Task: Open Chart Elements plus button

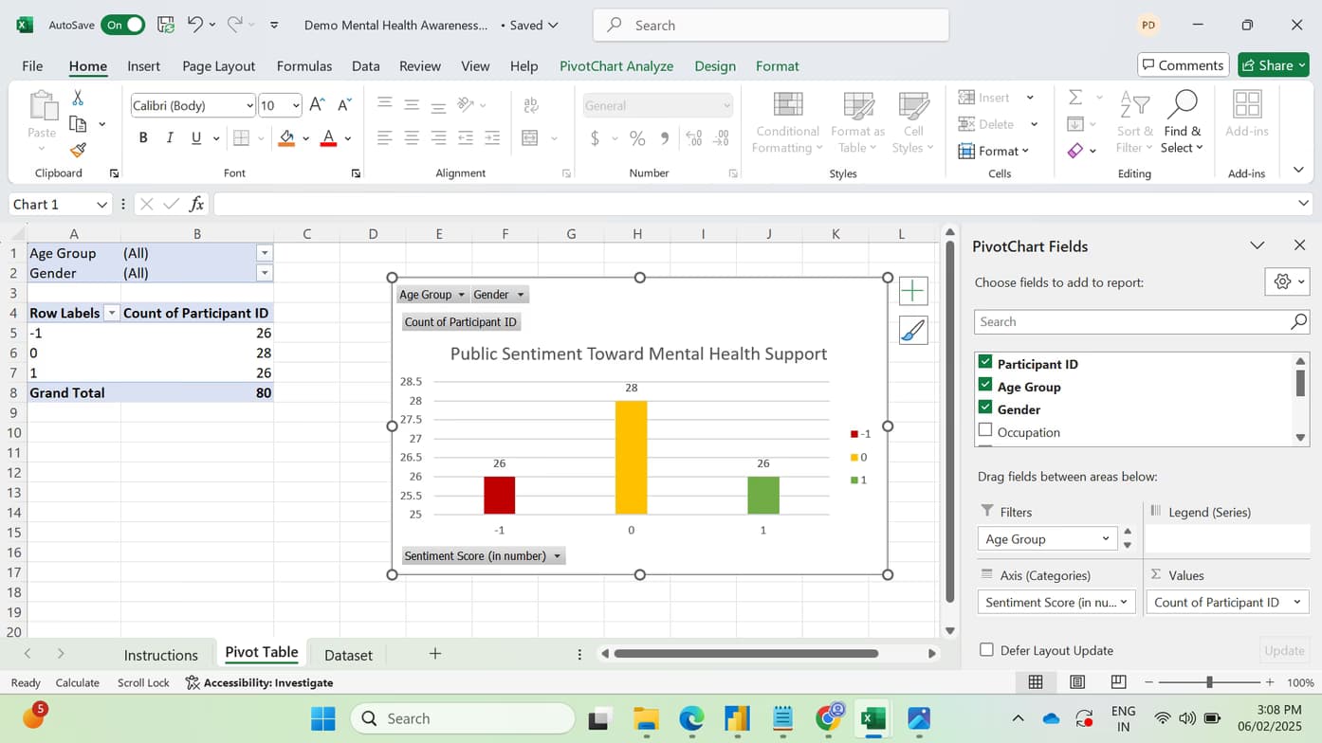Action: tap(912, 291)
